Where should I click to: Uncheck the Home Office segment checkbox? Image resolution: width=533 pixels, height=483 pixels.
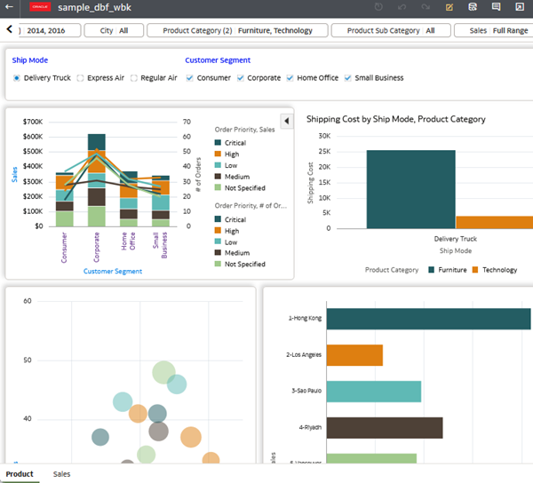coord(290,78)
